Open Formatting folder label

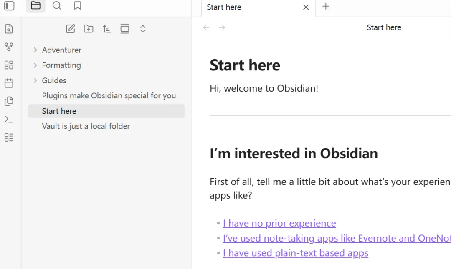[x=61, y=65]
